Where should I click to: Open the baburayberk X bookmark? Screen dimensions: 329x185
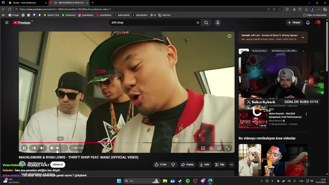[x=122, y=15]
